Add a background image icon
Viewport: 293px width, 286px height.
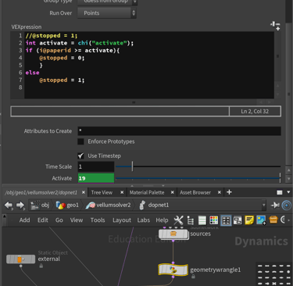pyautogui.click(x=261, y=220)
